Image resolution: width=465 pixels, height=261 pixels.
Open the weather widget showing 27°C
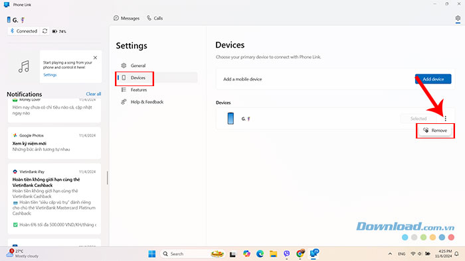[23, 253]
